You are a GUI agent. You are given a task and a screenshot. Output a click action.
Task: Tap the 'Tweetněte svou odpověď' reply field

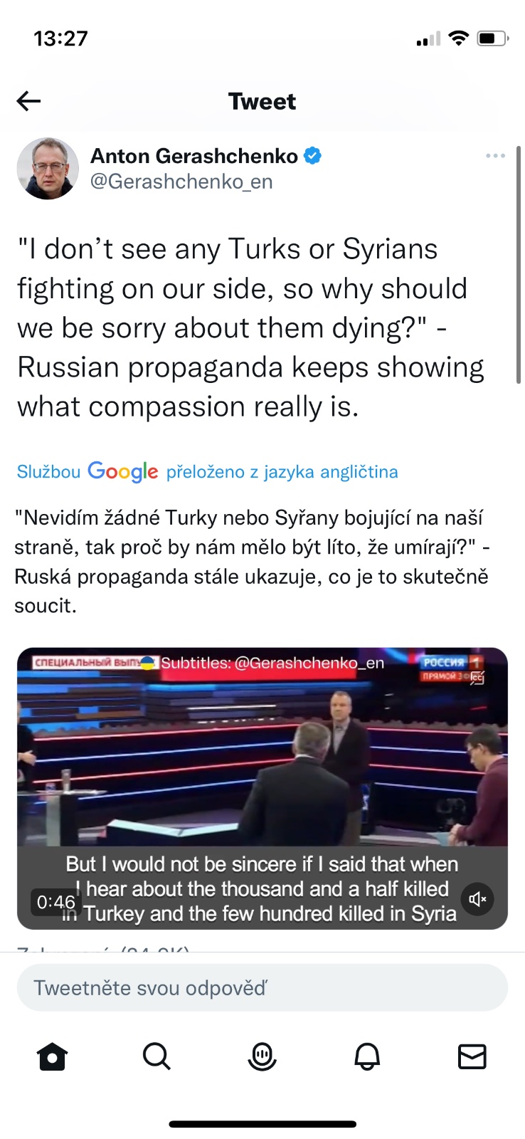[x=262, y=987]
